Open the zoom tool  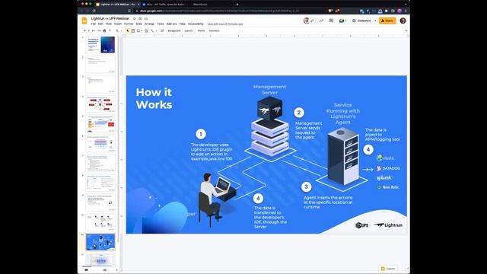click(x=117, y=30)
